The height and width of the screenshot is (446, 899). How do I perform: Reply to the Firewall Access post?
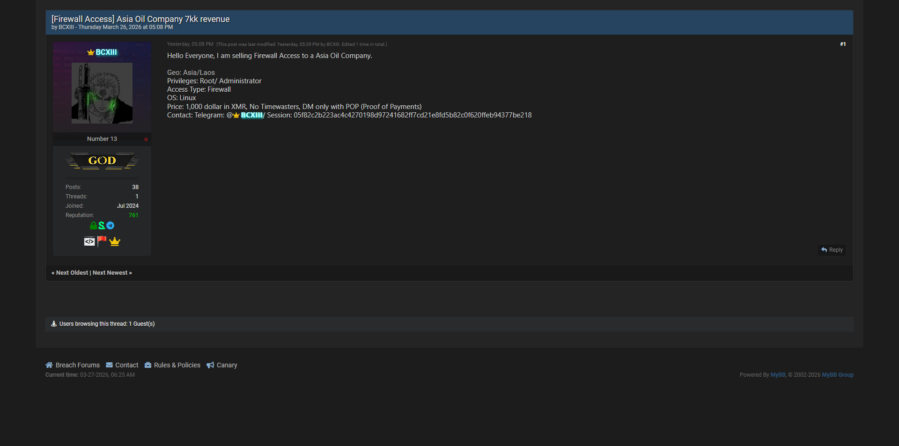pos(832,250)
